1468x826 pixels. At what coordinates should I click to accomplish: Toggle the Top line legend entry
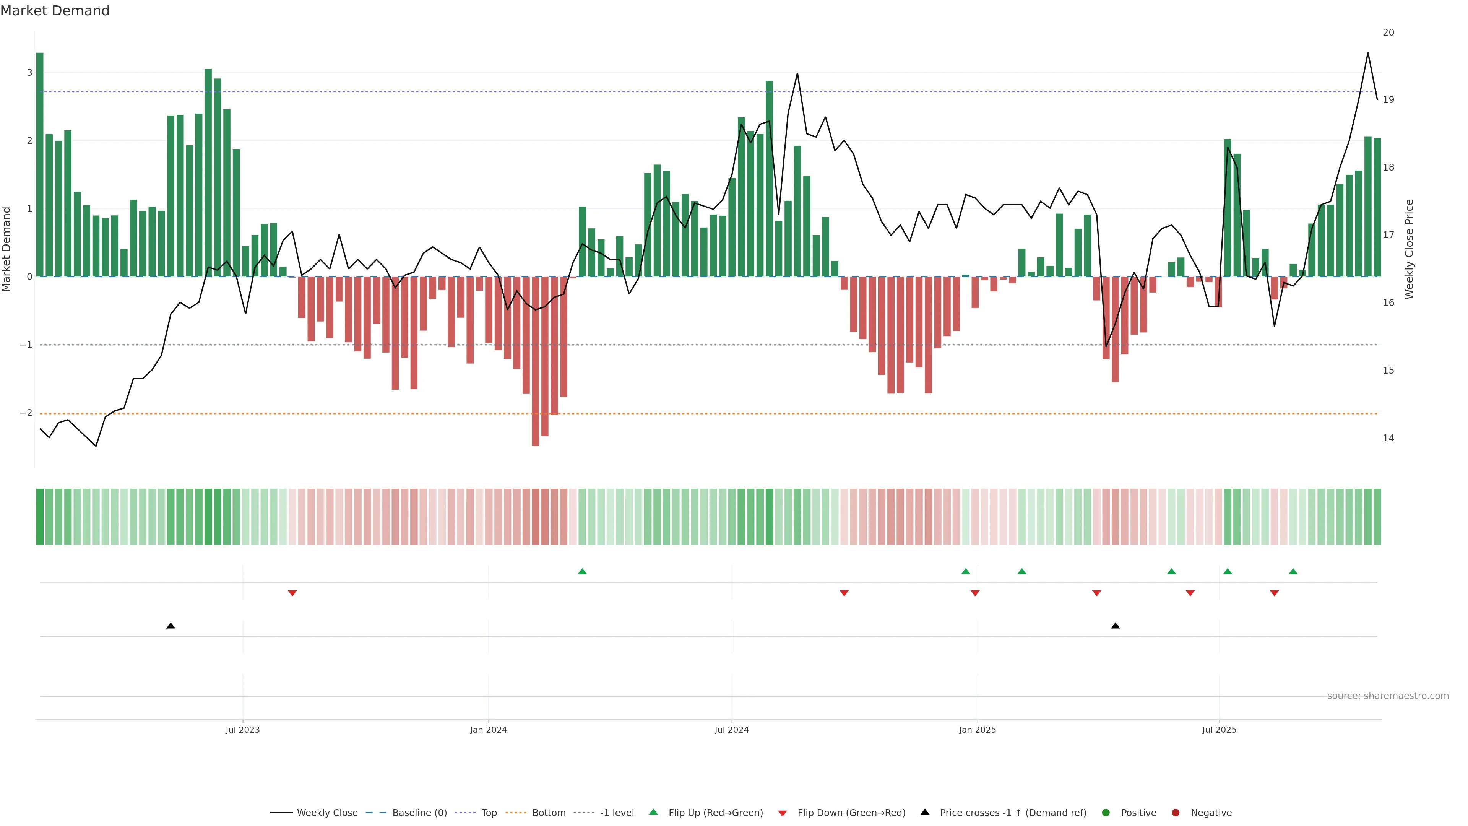point(489,813)
